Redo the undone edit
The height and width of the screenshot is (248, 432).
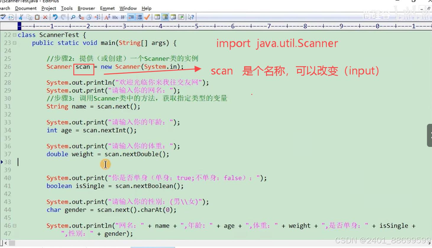(x=63, y=17)
